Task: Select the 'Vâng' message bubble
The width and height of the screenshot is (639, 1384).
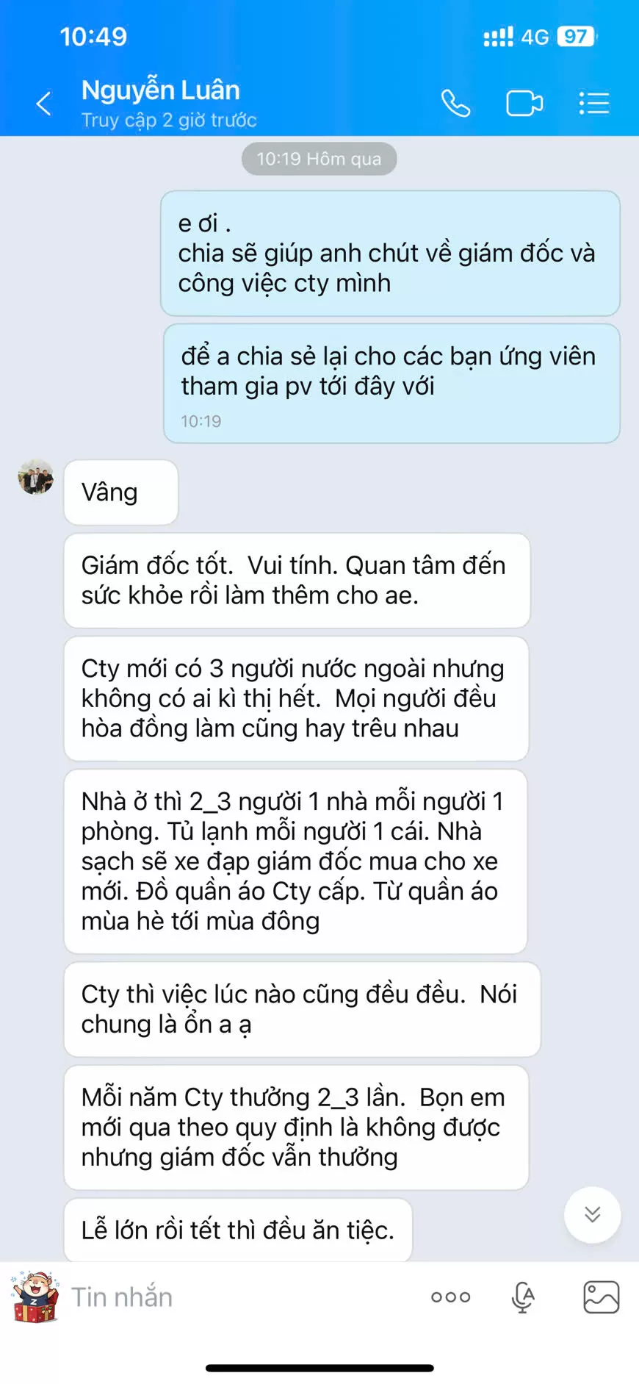Action: click(121, 492)
